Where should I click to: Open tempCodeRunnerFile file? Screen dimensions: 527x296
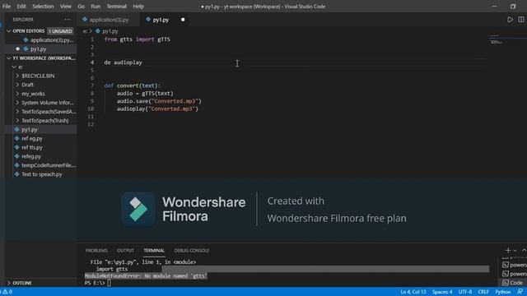point(49,165)
